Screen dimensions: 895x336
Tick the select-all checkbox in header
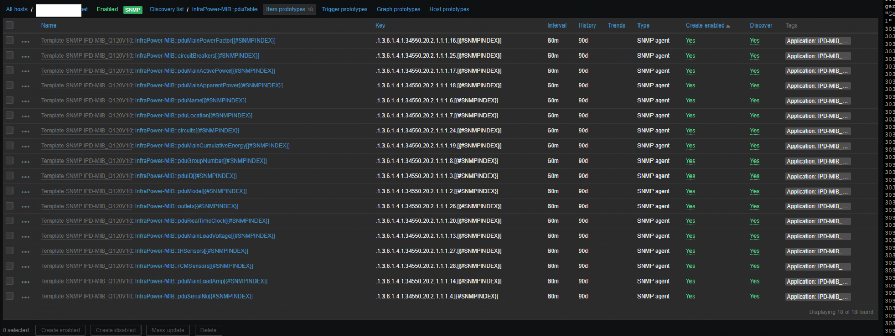point(9,25)
